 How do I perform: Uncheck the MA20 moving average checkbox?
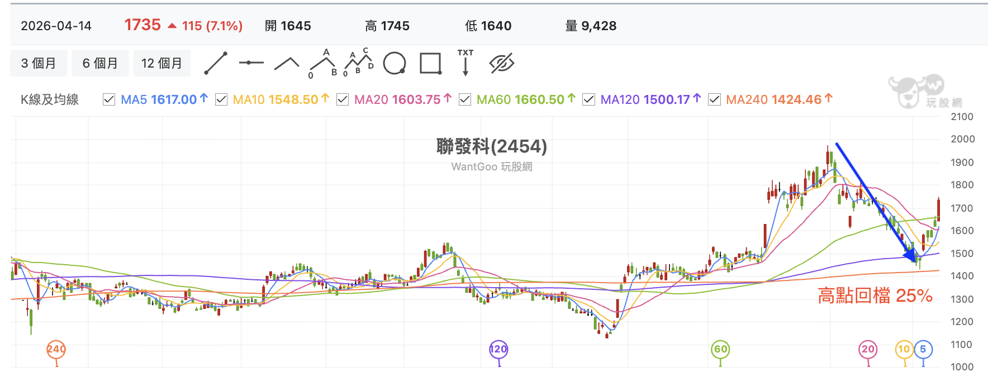pos(343,99)
